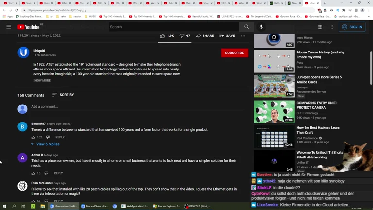
Task: Save the video to a playlist
Action: 227,35
